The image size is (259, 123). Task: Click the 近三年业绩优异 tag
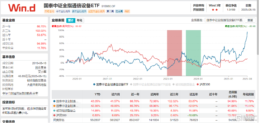point(97,11)
